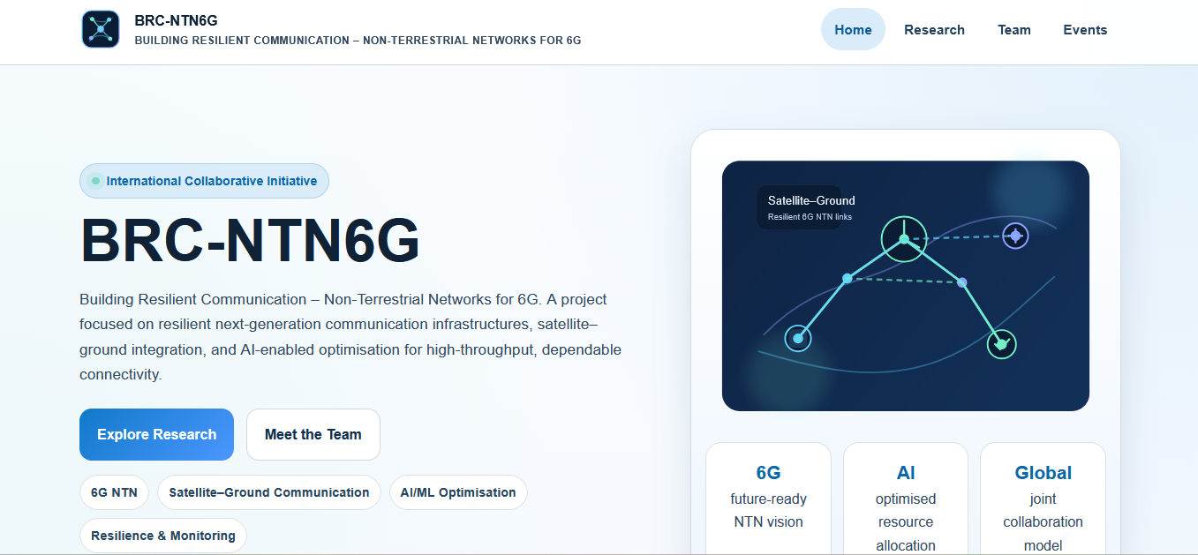Click the Explore Research button
Image resolution: width=1198 pixels, height=555 pixels.
point(156,434)
